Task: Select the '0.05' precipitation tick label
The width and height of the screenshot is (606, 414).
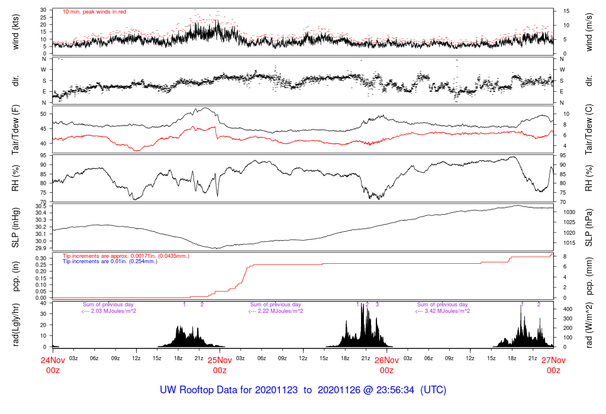Action: point(41,291)
